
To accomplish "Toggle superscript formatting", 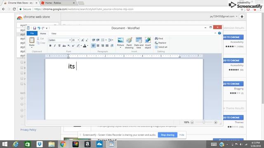I will 73,46.
